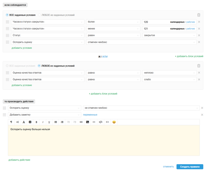Click «Создать правило» button
This screenshot has height=172, width=206.
(x=190, y=167)
